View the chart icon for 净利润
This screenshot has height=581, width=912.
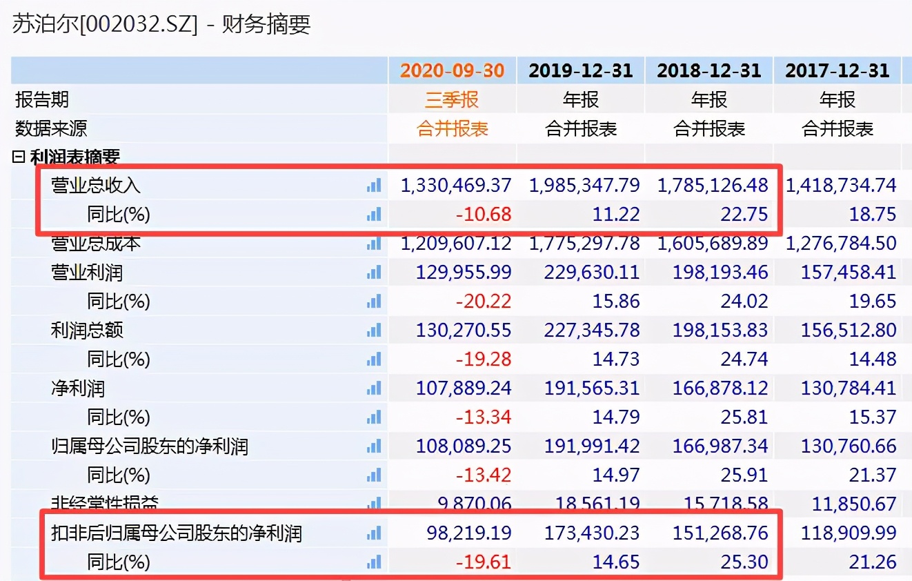click(374, 388)
